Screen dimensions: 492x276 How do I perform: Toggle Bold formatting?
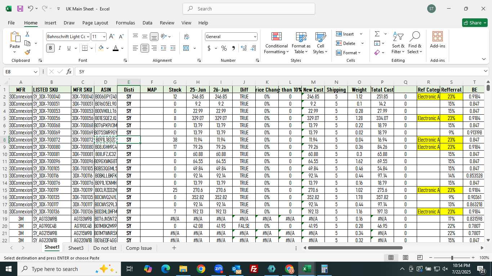tap(50, 48)
